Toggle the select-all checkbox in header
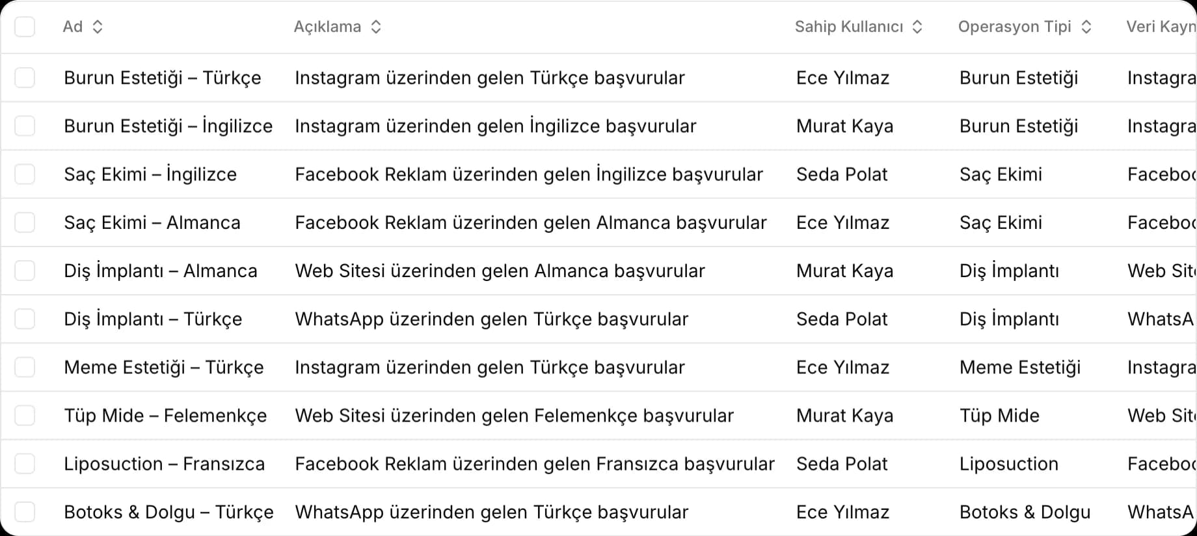1197x536 pixels. click(x=25, y=27)
